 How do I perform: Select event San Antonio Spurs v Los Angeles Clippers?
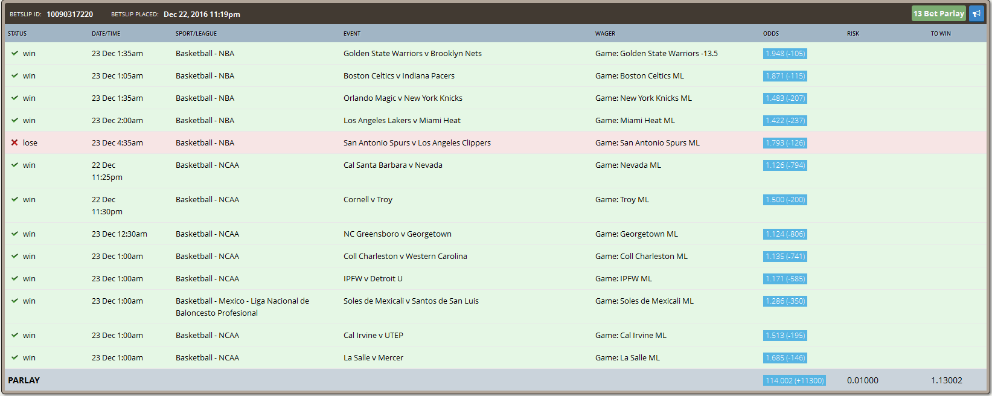click(x=417, y=142)
